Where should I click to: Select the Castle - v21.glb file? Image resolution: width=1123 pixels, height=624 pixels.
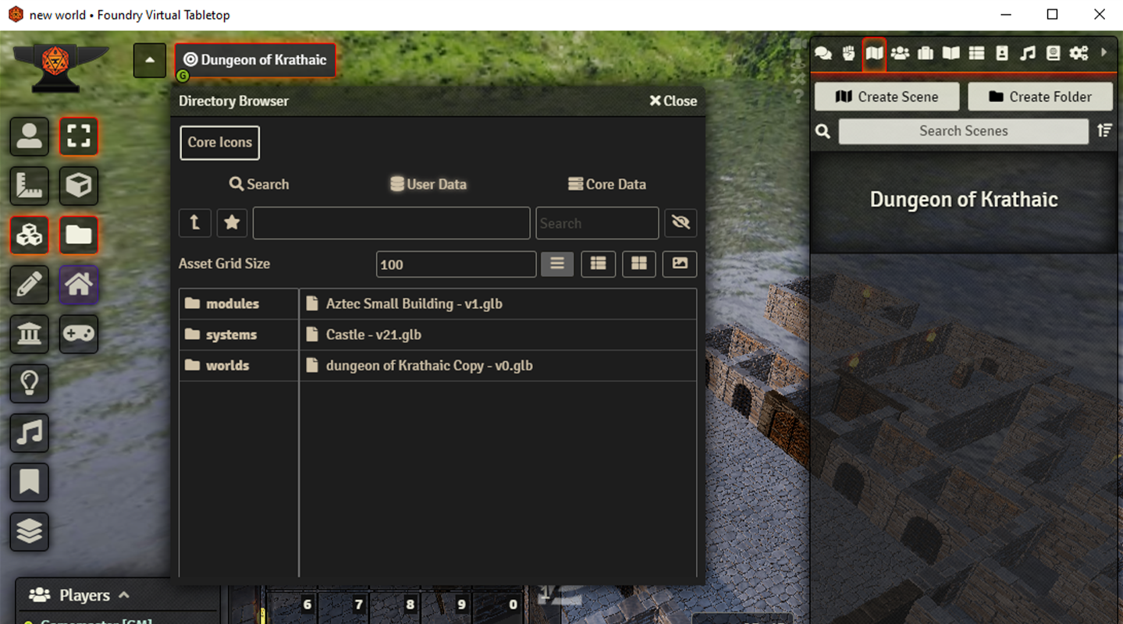372,334
